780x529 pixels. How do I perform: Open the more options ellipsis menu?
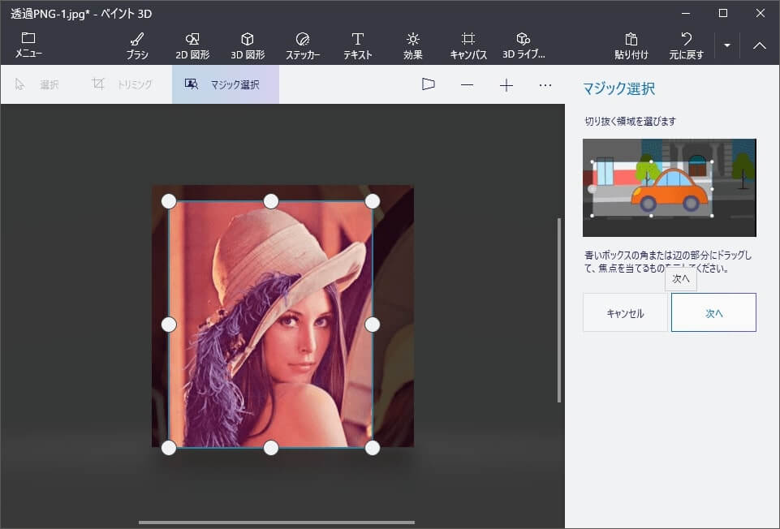click(x=545, y=85)
